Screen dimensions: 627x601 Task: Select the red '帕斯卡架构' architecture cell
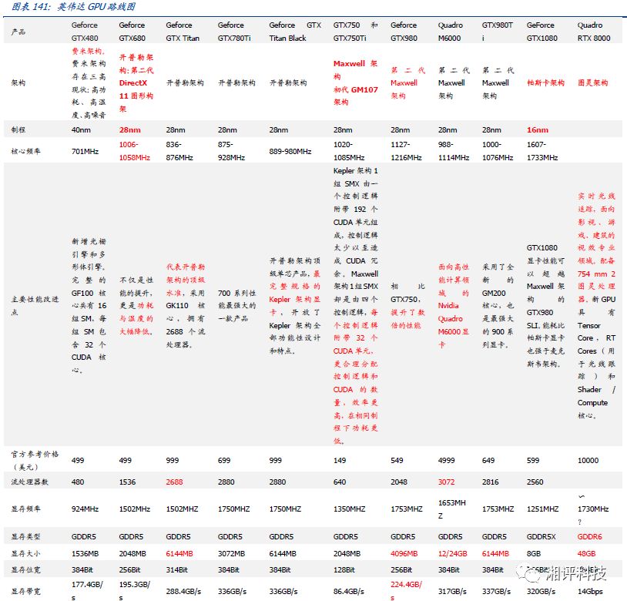tap(546, 82)
